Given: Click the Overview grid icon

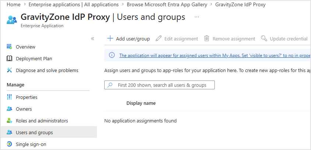Looking at the screenshot, I should [9, 47].
